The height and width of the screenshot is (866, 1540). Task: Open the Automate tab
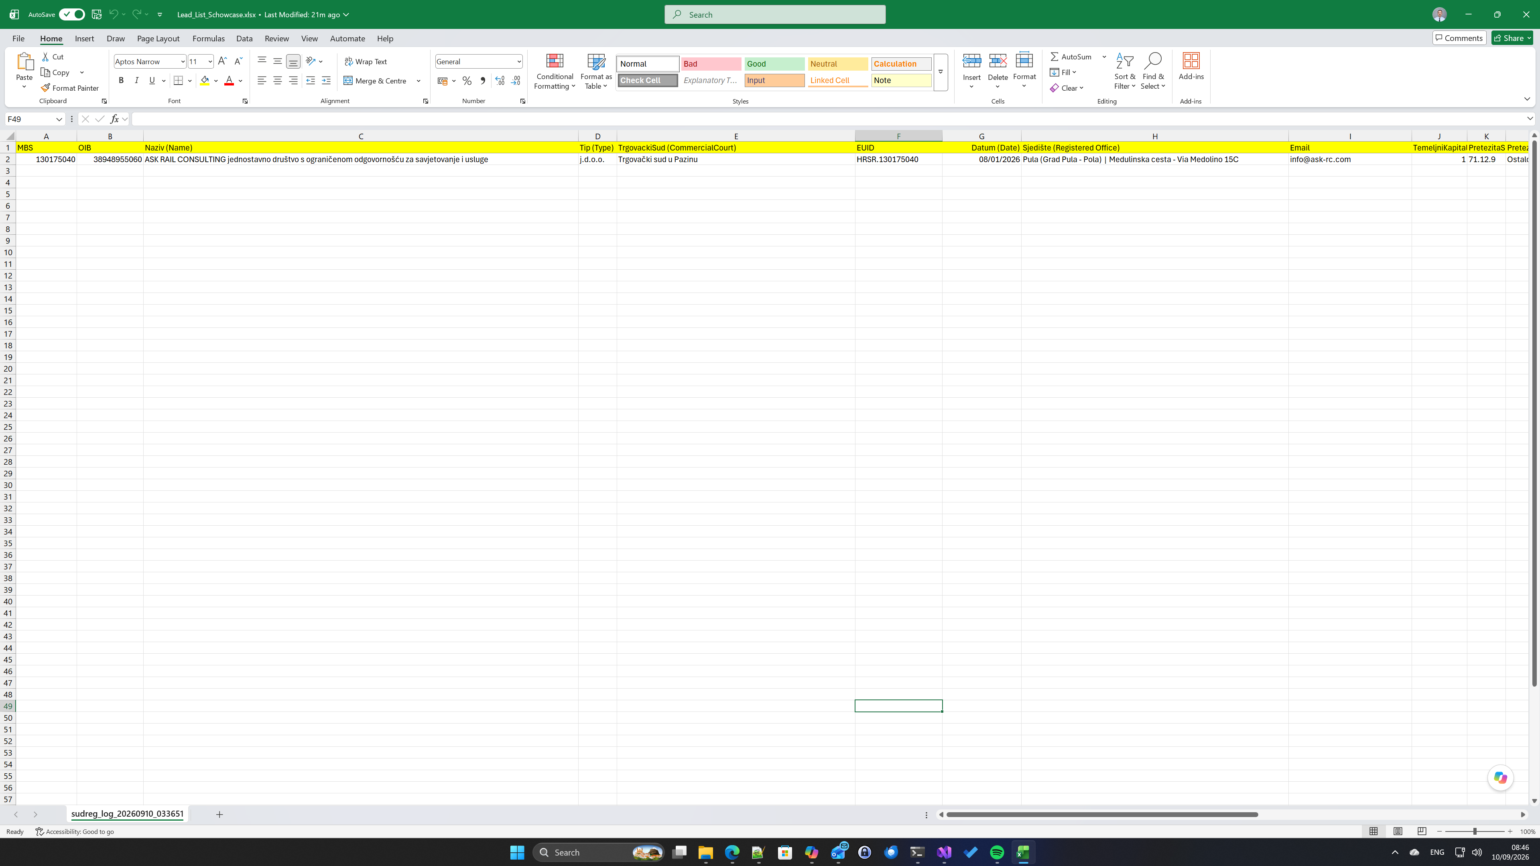coord(347,38)
